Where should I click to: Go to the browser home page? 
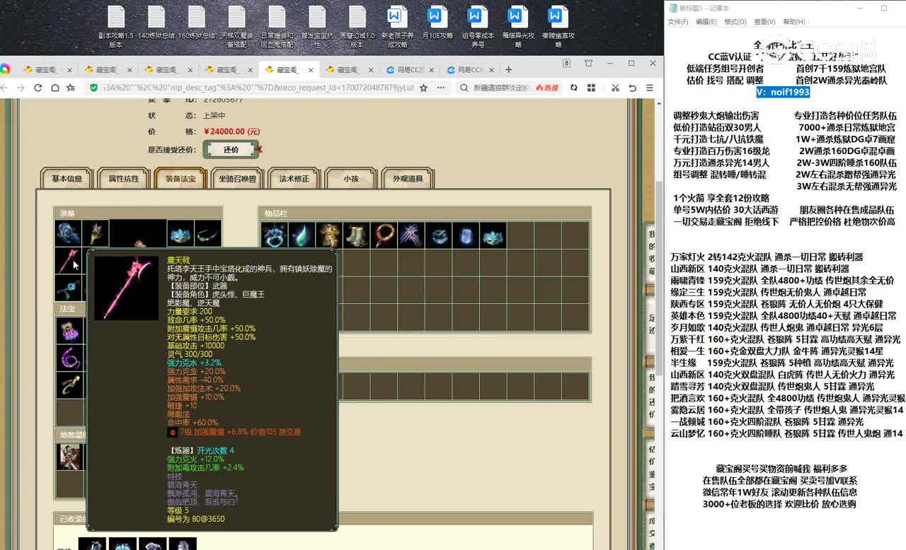55,88
